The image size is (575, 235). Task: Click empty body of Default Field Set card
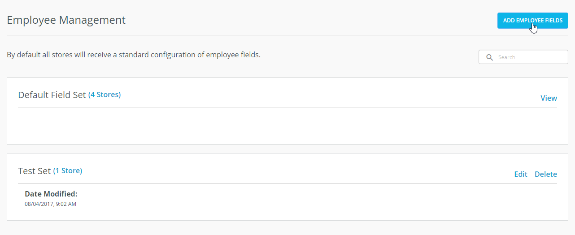[x=287, y=125]
